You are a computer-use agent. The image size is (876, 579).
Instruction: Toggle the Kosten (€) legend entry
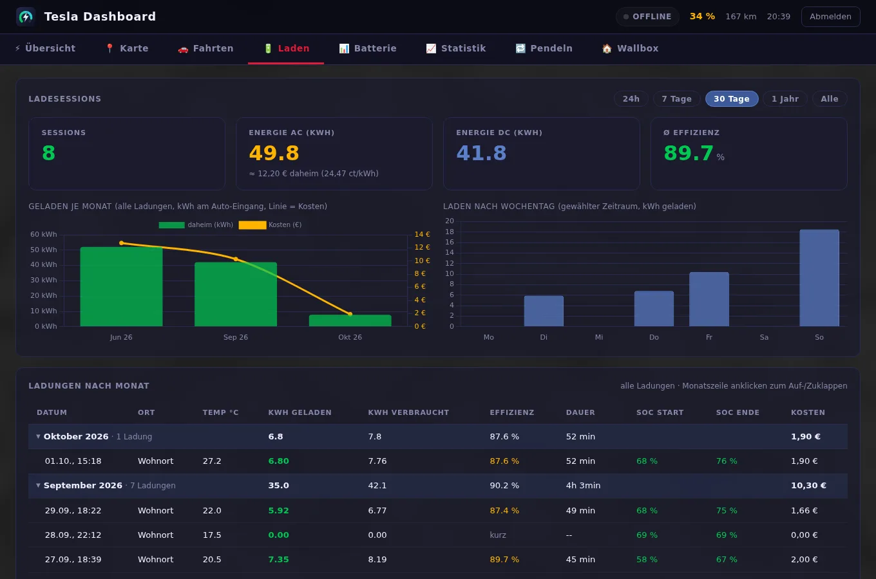pos(270,225)
